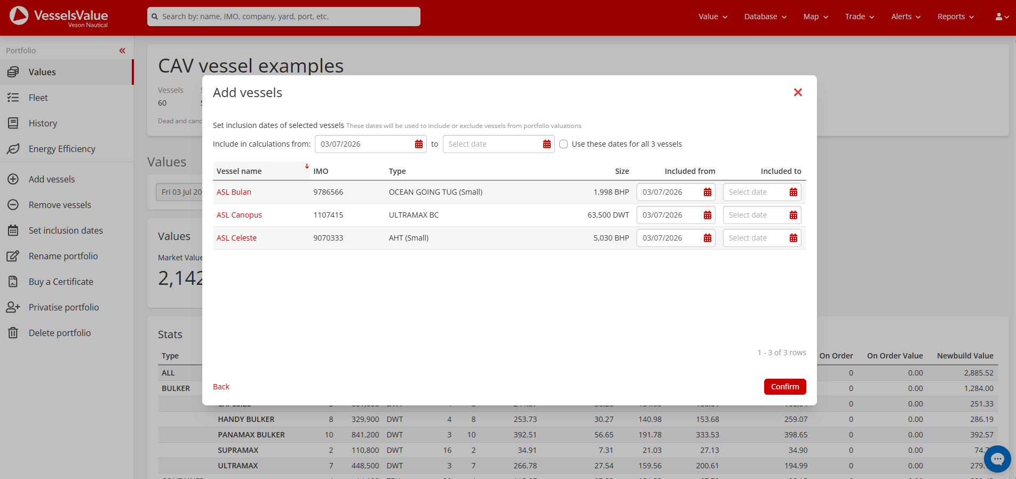Click the IMO column header

(x=321, y=171)
